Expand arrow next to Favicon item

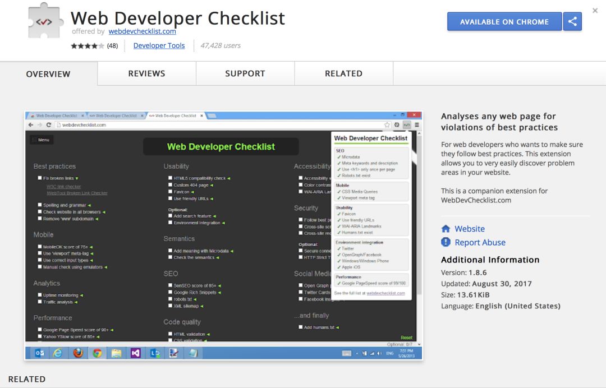[x=192, y=192]
